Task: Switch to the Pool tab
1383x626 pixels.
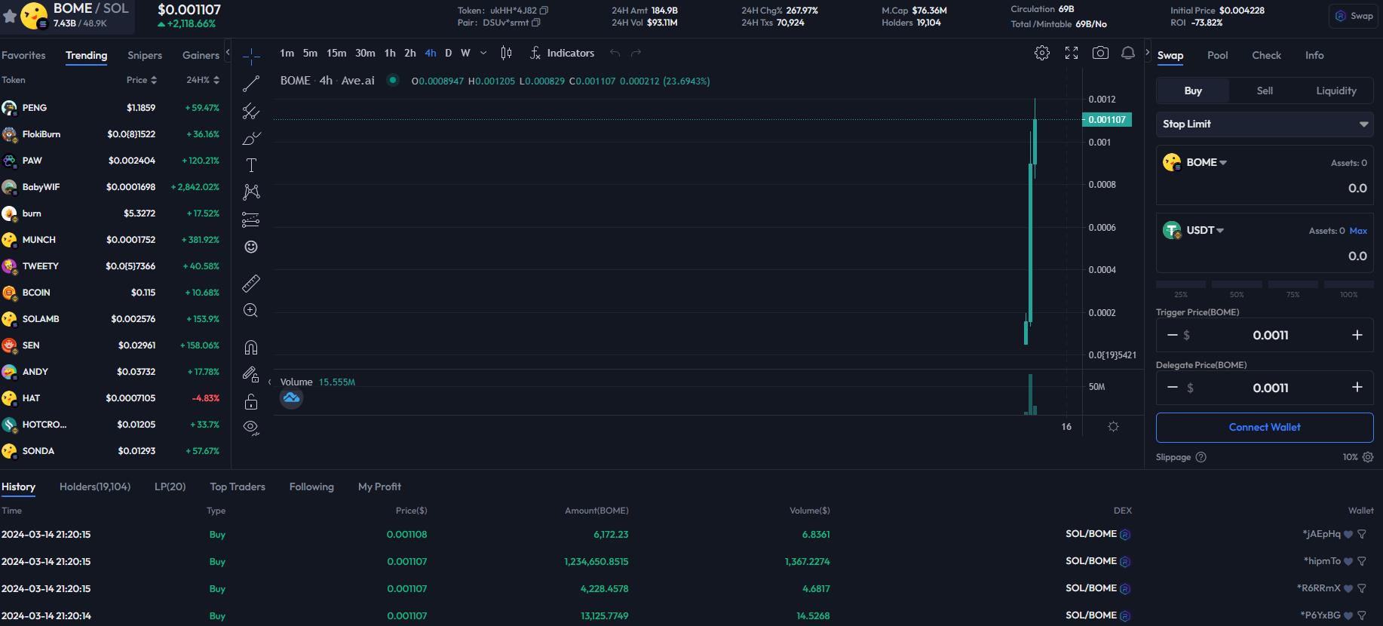Action: [1217, 55]
